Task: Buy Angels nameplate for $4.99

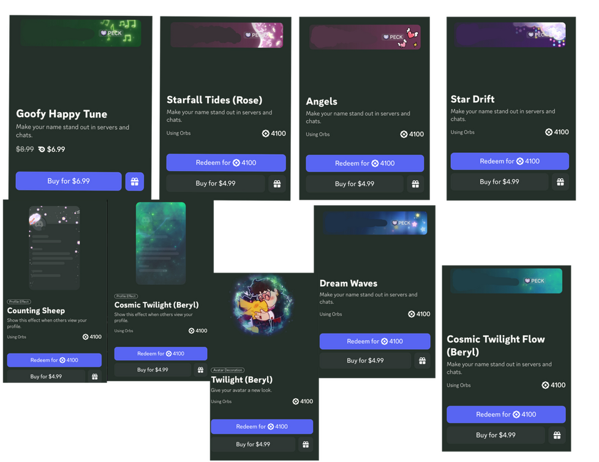Action: point(355,184)
